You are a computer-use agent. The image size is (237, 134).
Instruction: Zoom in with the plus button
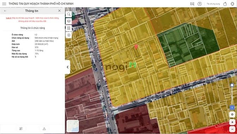(x=232, y=122)
